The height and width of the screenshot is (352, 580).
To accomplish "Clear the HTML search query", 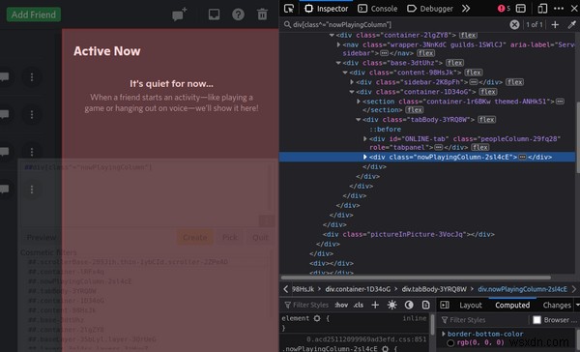I will coord(514,24).
